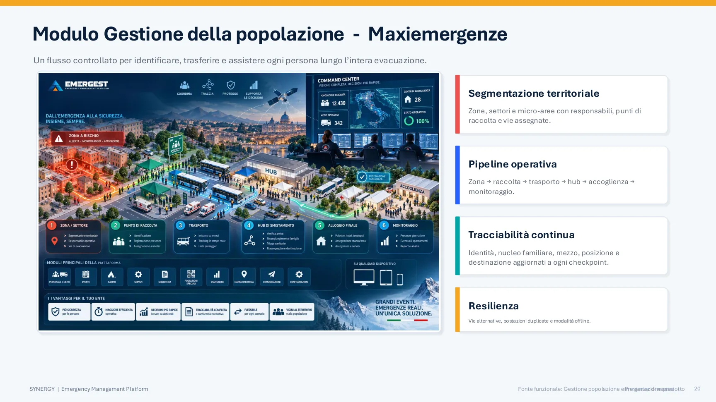
Task: Select the Traccia network icon
Action: click(208, 85)
